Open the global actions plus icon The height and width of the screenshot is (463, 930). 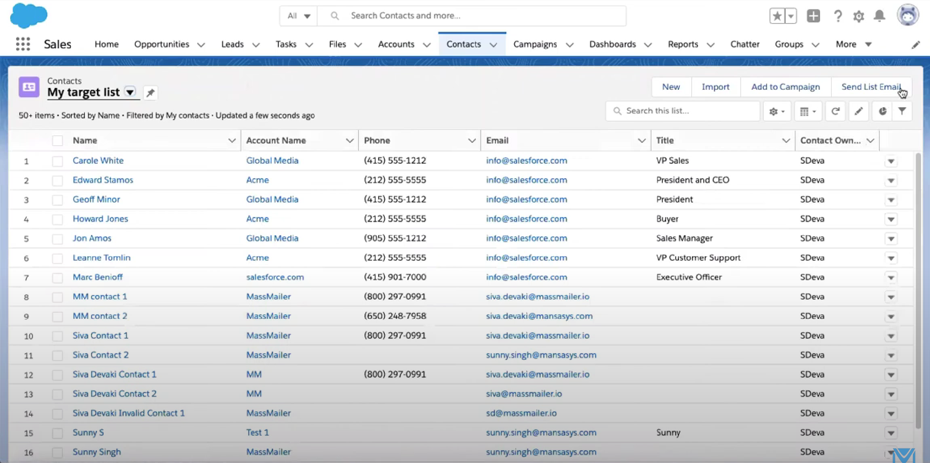tap(813, 16)
